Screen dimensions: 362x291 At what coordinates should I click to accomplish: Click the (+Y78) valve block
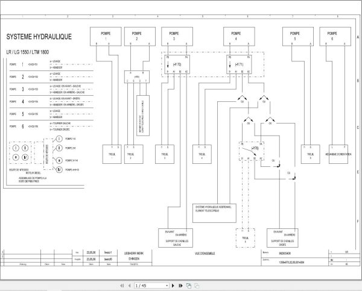click(252, 151)
